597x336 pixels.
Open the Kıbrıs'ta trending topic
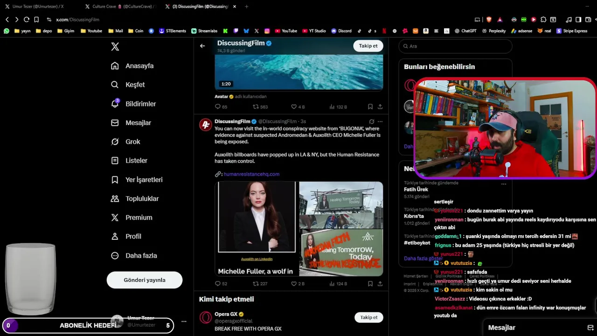point(414,216)
